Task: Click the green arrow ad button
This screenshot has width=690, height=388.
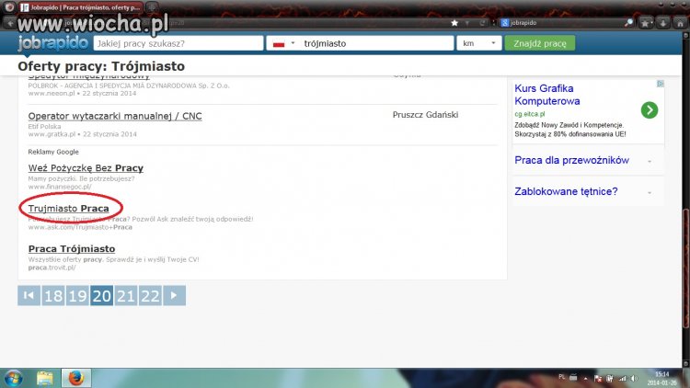Action: pyautogui.click(x=650, y=110)
